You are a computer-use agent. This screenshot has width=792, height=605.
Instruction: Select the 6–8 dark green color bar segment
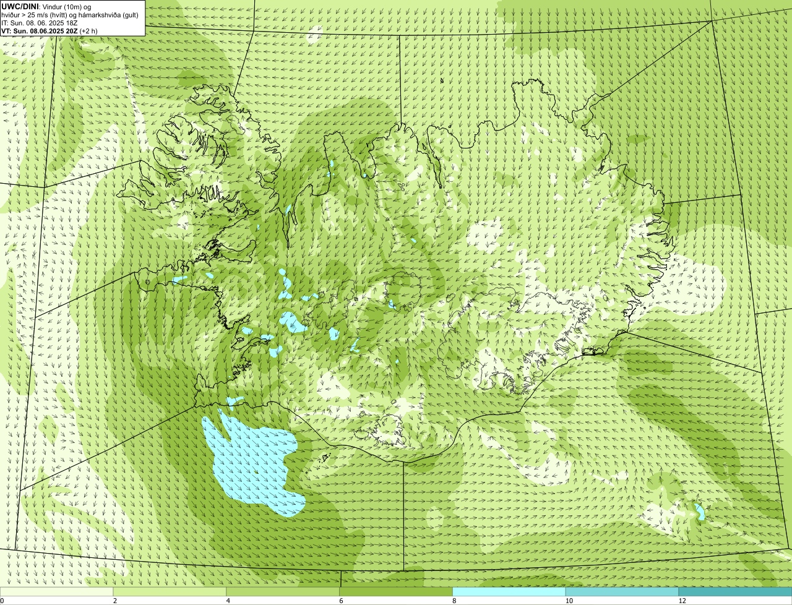tap(397, 591)
